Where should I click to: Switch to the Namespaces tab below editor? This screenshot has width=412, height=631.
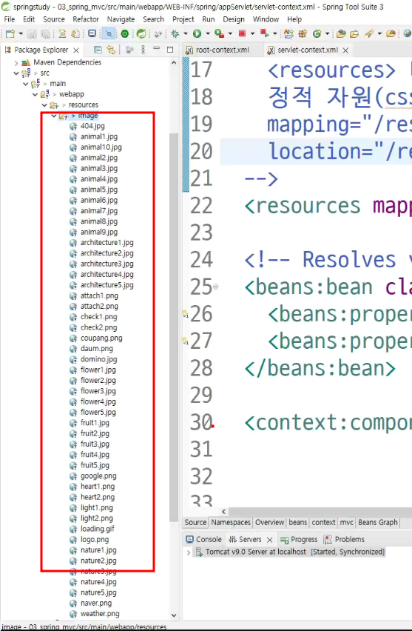coord(231,522)
